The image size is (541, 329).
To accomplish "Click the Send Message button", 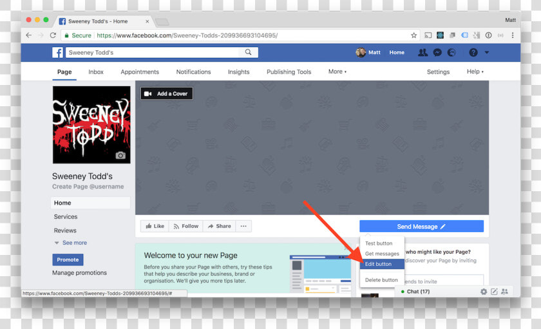I will 421,226.
